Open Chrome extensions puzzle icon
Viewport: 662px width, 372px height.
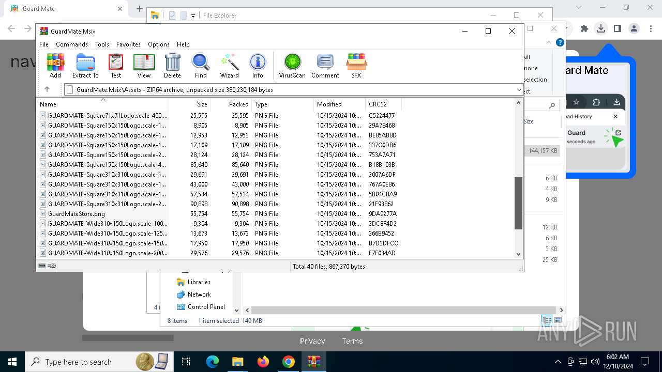[584, 29]
